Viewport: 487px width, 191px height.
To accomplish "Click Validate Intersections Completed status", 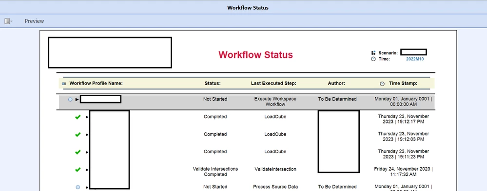I will point(215,172).
